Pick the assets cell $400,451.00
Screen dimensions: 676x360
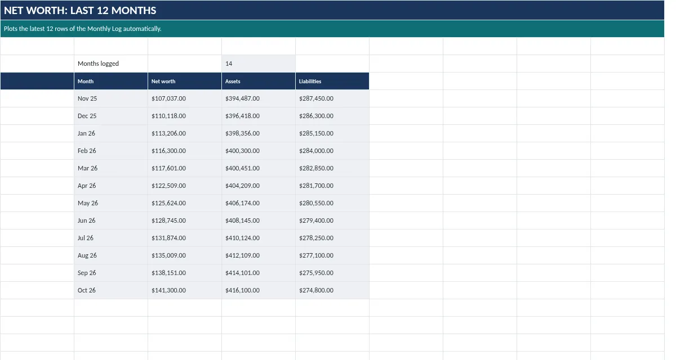pyautogui.click(x=259, y=168)
